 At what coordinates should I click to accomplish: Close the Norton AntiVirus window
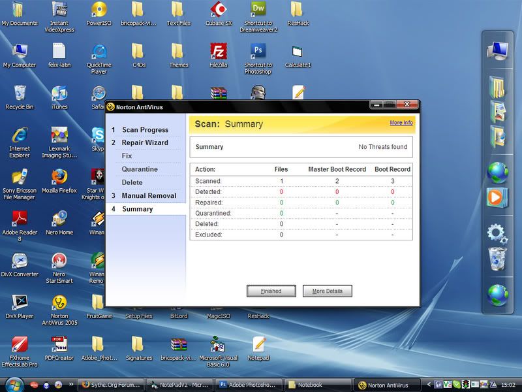[x=407, y=105]
